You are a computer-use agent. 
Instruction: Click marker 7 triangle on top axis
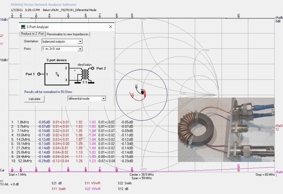click(x=100, y=17)
